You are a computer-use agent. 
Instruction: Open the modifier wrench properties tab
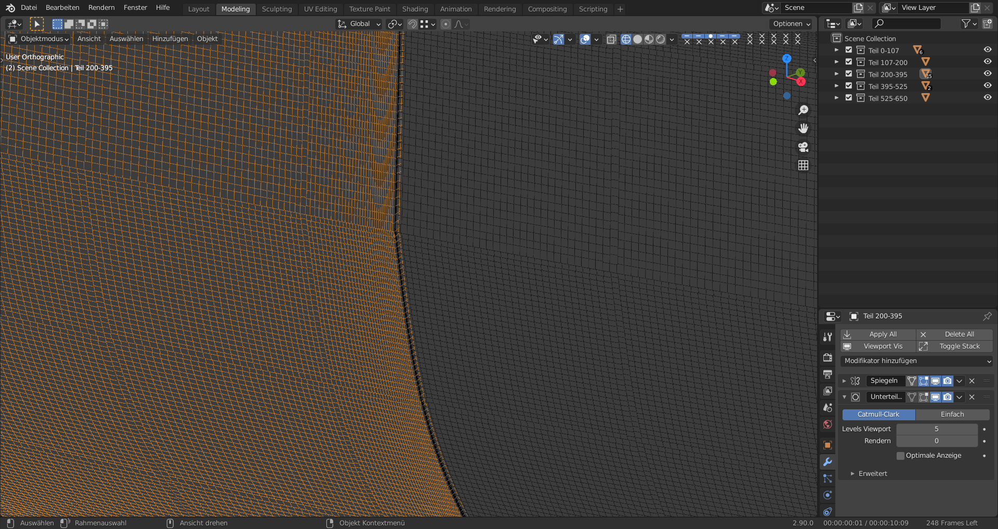click(x=828, y=462)
